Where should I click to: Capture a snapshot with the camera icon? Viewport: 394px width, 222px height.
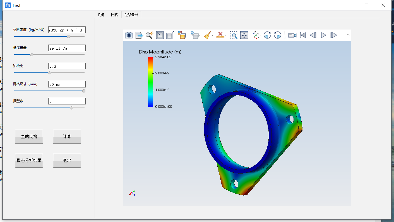click(129, 35)
